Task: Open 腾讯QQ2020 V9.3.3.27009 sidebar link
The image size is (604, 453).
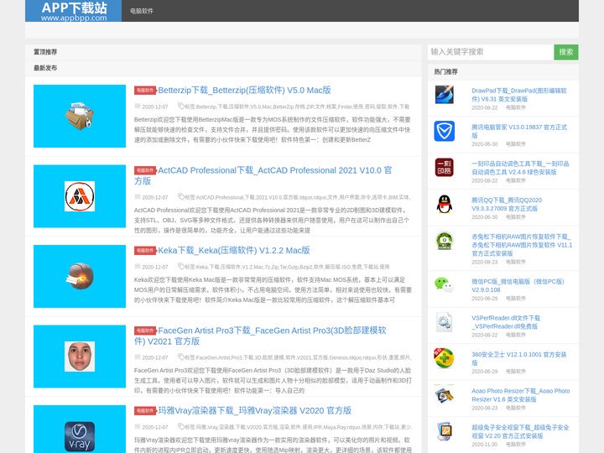Action: click(507, 204)
